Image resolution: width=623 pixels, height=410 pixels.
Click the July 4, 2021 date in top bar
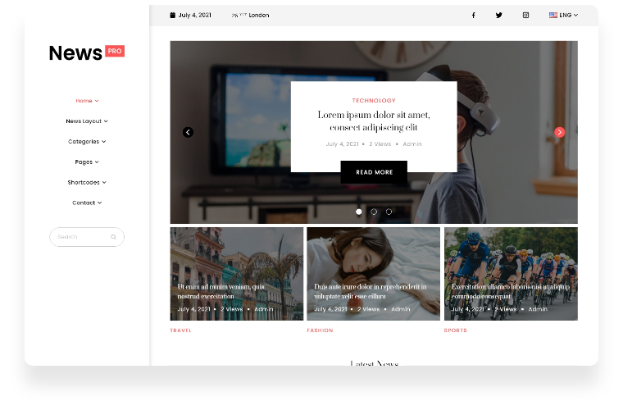(x=195, y=15)
